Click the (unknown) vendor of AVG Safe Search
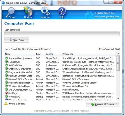This screenshot has width=125, height=116. tap(51, 65)
